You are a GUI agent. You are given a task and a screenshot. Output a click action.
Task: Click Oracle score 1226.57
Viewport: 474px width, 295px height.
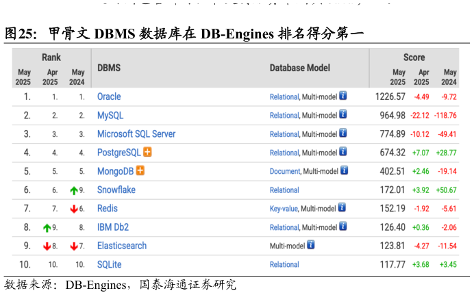tap(390, 97)
